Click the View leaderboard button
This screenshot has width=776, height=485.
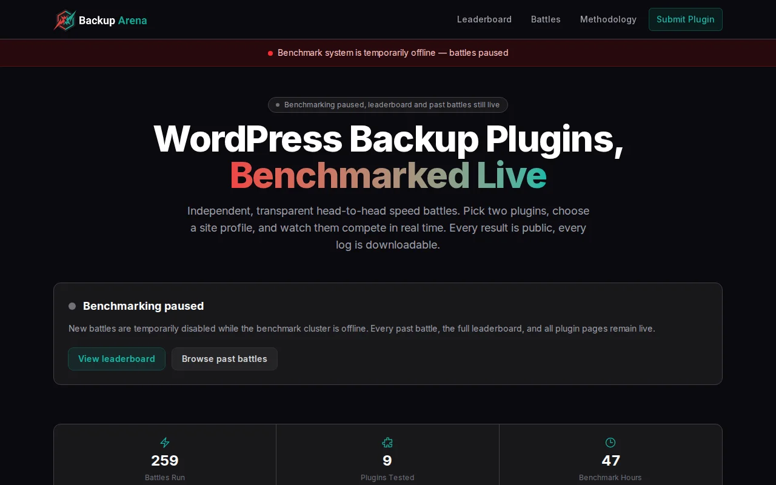click(116, 359)
